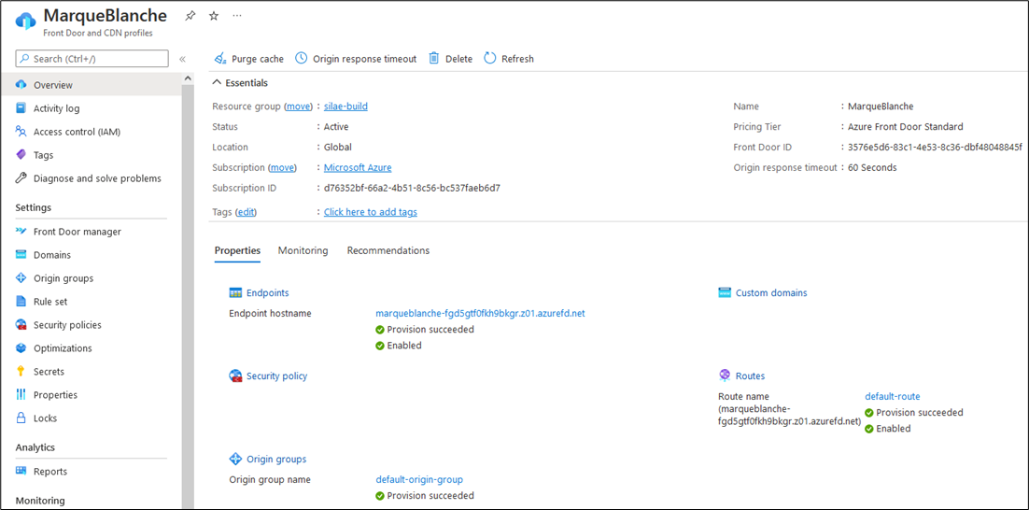The image size is (1029, 510).
Task: Click the Purge cache broom icon
Action: tap(219, 59)
